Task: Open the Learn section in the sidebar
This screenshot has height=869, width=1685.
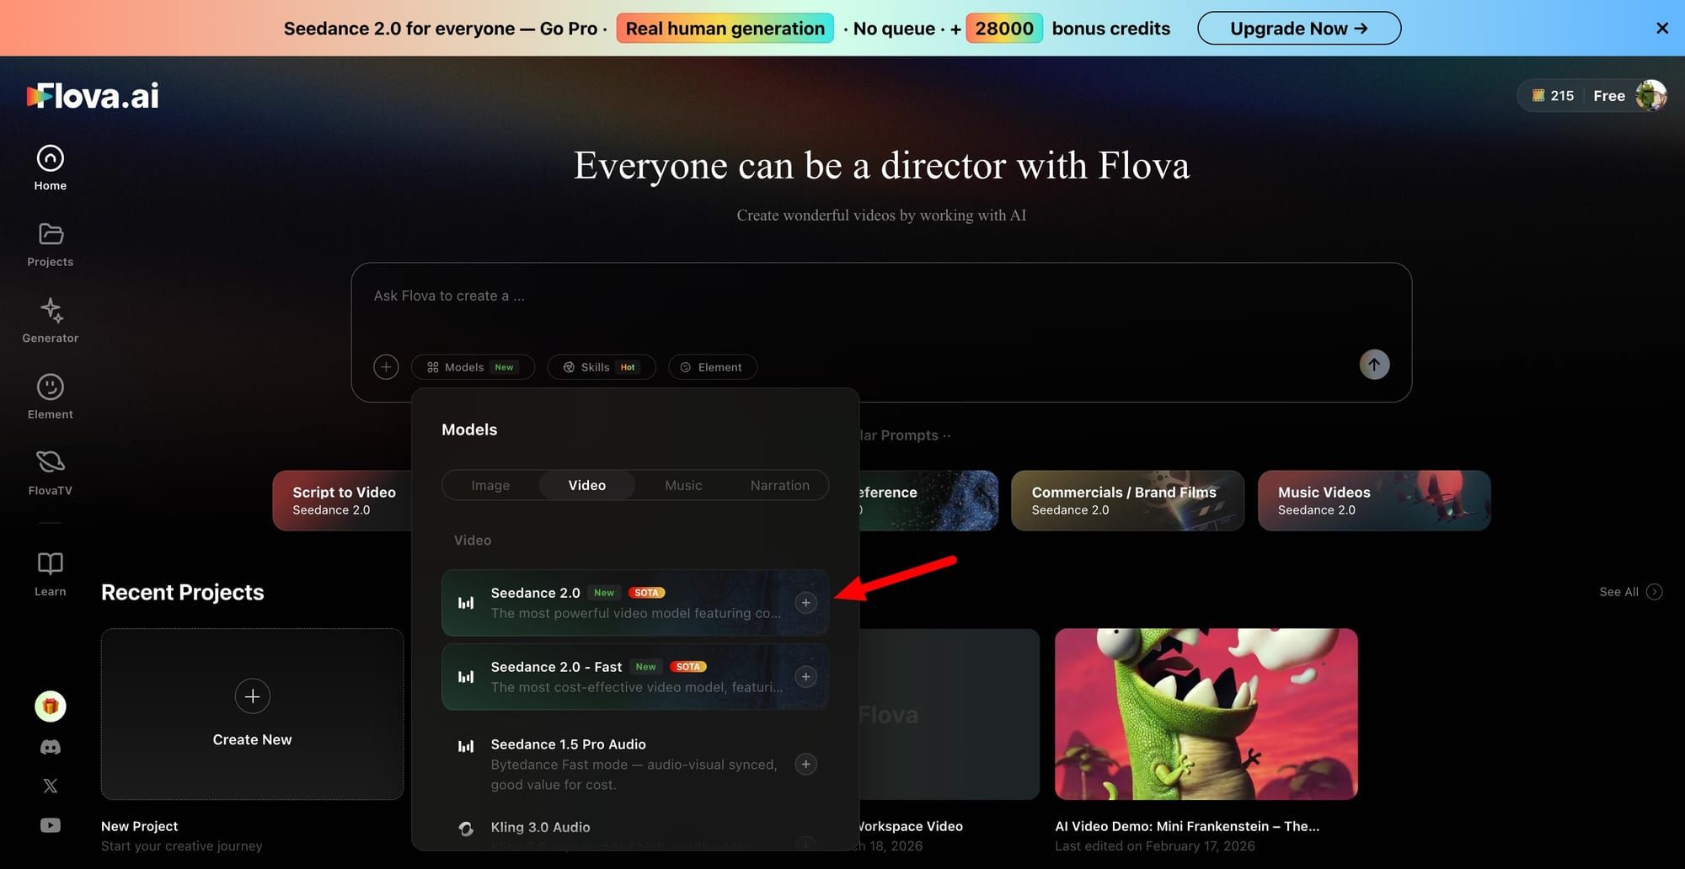Action: pyautogui.click(x=50, y=573)
